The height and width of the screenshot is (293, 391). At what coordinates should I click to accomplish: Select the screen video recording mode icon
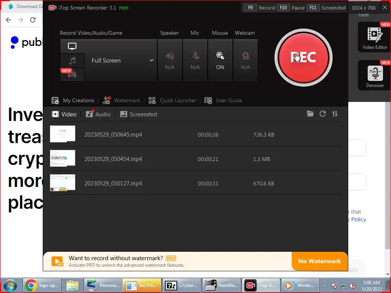(72, 46)
